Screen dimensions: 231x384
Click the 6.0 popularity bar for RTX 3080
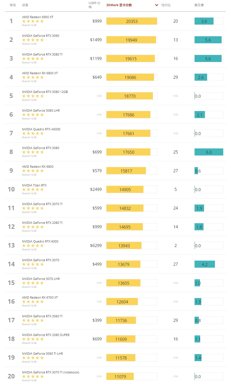pyautogui.click(x=209, y=152)
